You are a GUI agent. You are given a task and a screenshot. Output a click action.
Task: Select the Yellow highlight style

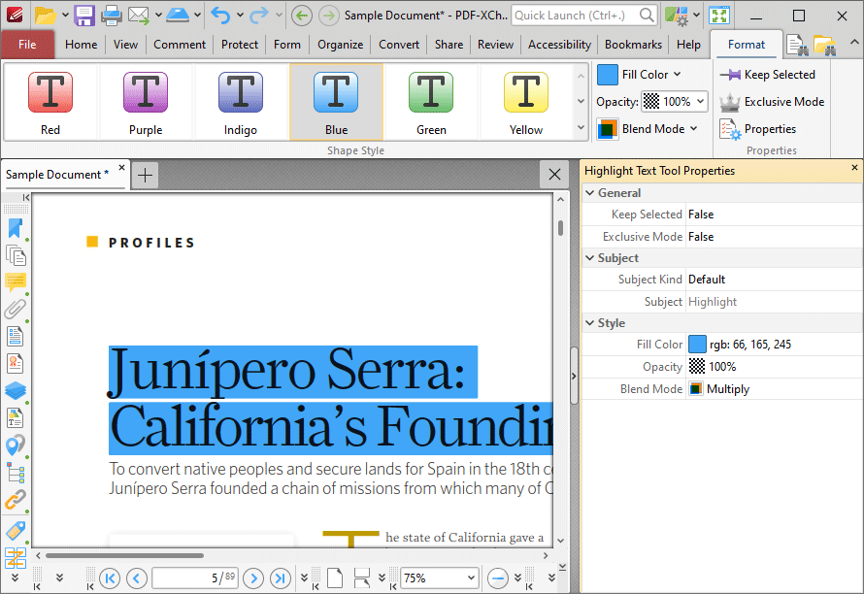coord(525,103)
